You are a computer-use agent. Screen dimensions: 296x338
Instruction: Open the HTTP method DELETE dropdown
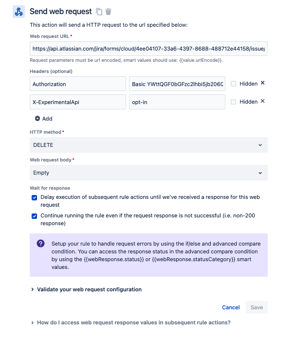[148, 145]
